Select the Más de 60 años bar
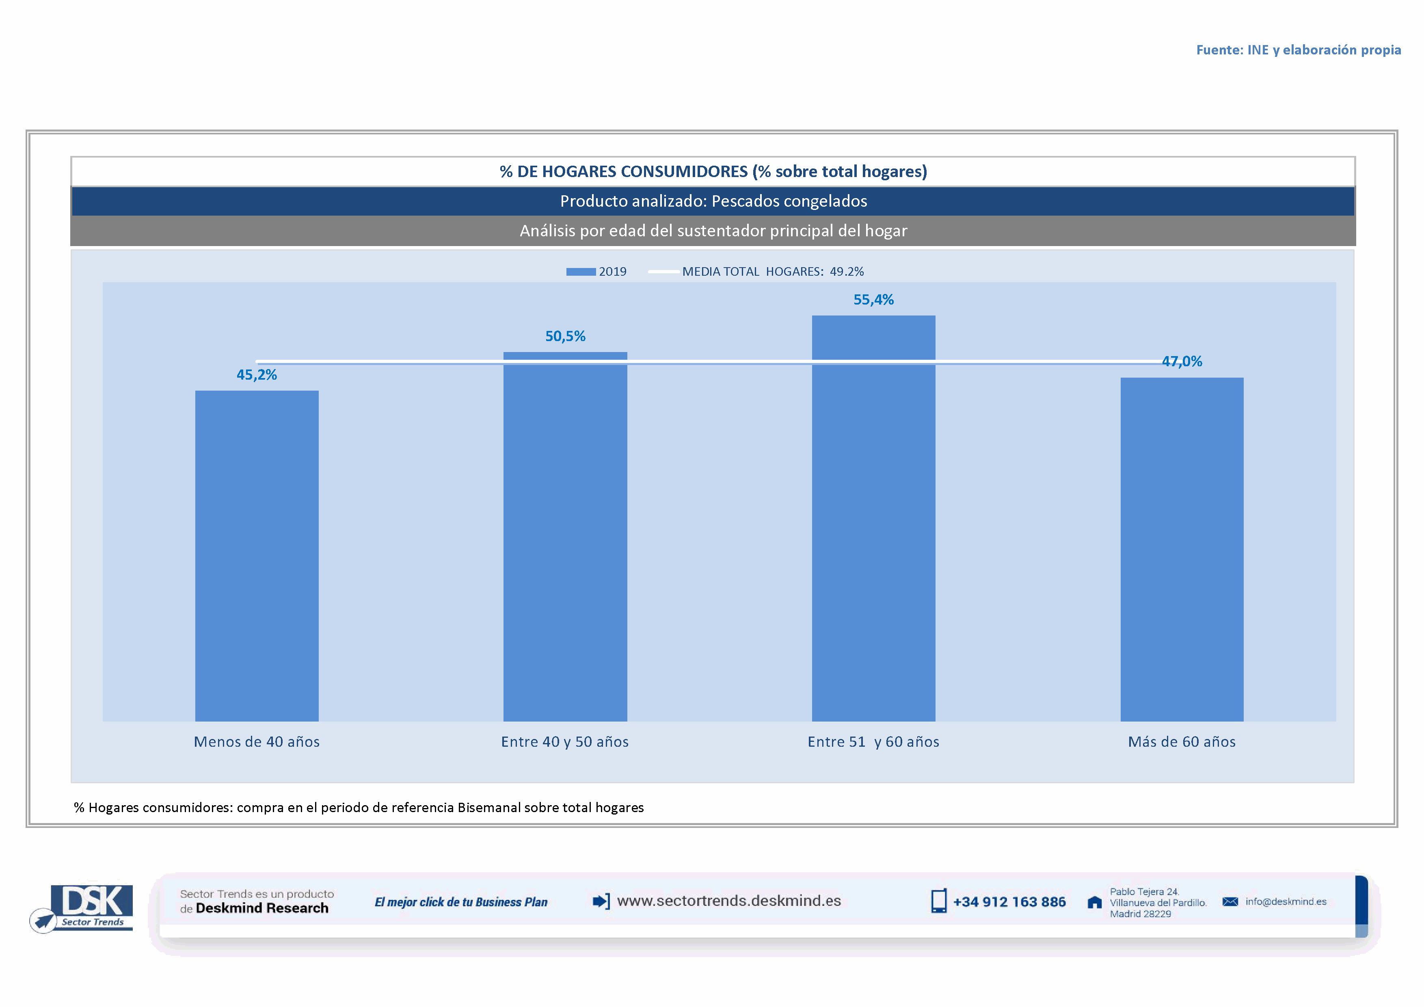The image size is (1424, 1007). [1182, 549]
